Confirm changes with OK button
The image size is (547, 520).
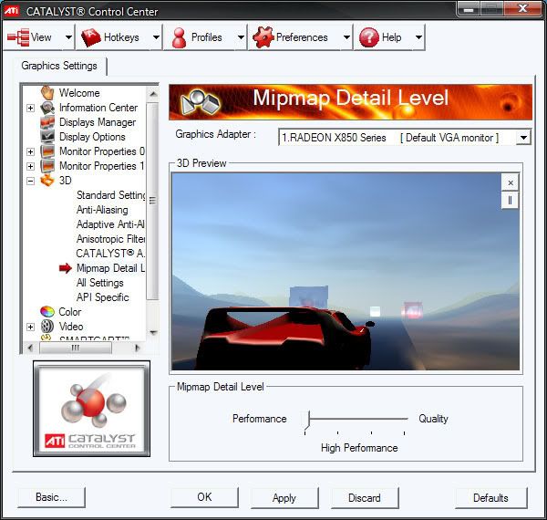pos(204,497)
